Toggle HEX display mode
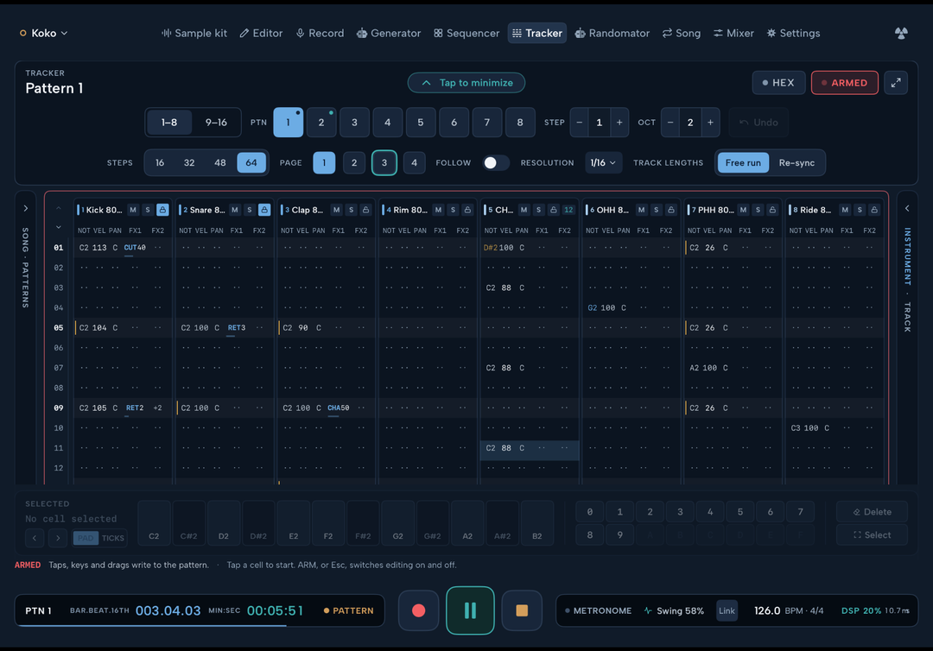The image size is (933, 651). pyautogui.click(x=778, y=83)
